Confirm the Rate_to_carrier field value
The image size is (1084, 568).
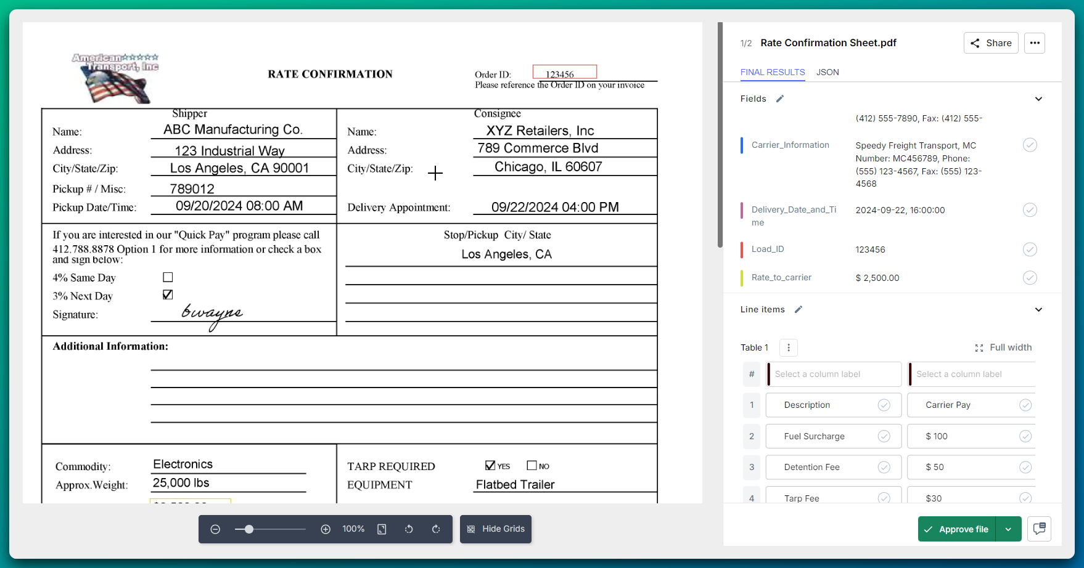pyautogui.click(x=1030, y=278)
